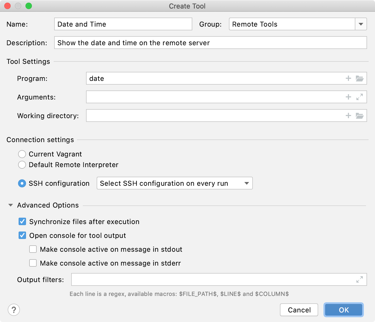Click the insert macro icon beside Program field

pyautogui.click(x=348, y=78)
